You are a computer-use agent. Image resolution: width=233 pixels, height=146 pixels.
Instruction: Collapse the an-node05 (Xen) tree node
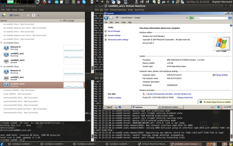tap(1, 67)
